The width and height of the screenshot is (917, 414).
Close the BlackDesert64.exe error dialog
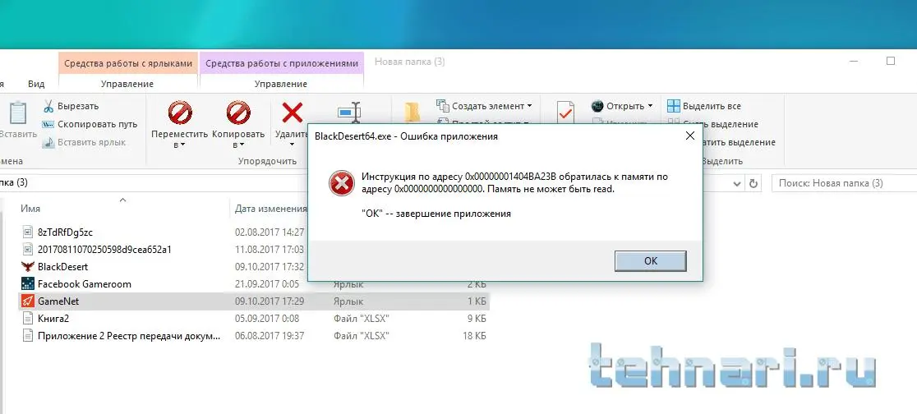689,136
